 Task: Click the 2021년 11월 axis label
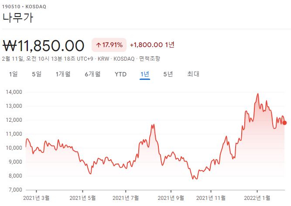(x=211, y=198)
